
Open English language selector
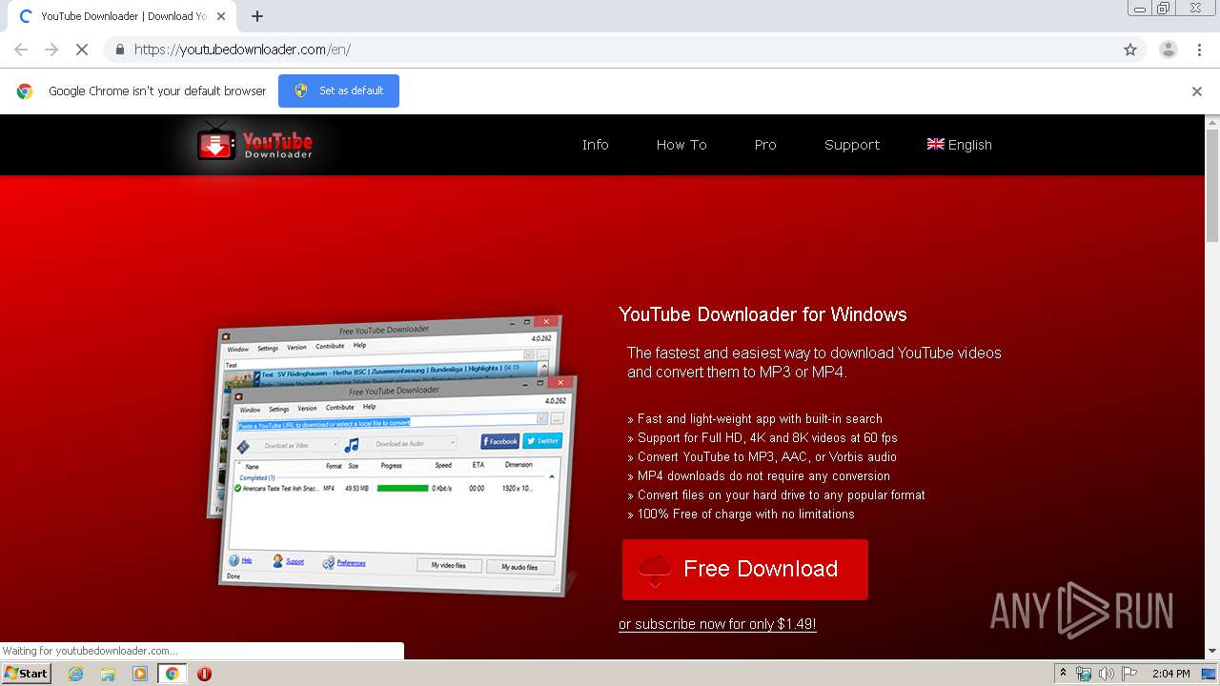960,145
